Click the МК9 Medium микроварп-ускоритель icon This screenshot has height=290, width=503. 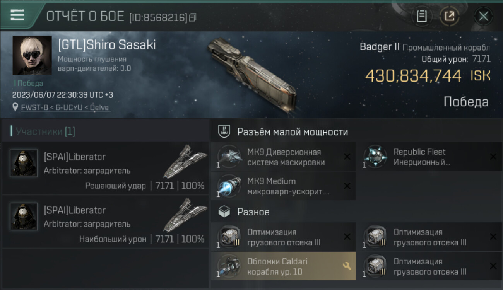[x=229, y=186]
